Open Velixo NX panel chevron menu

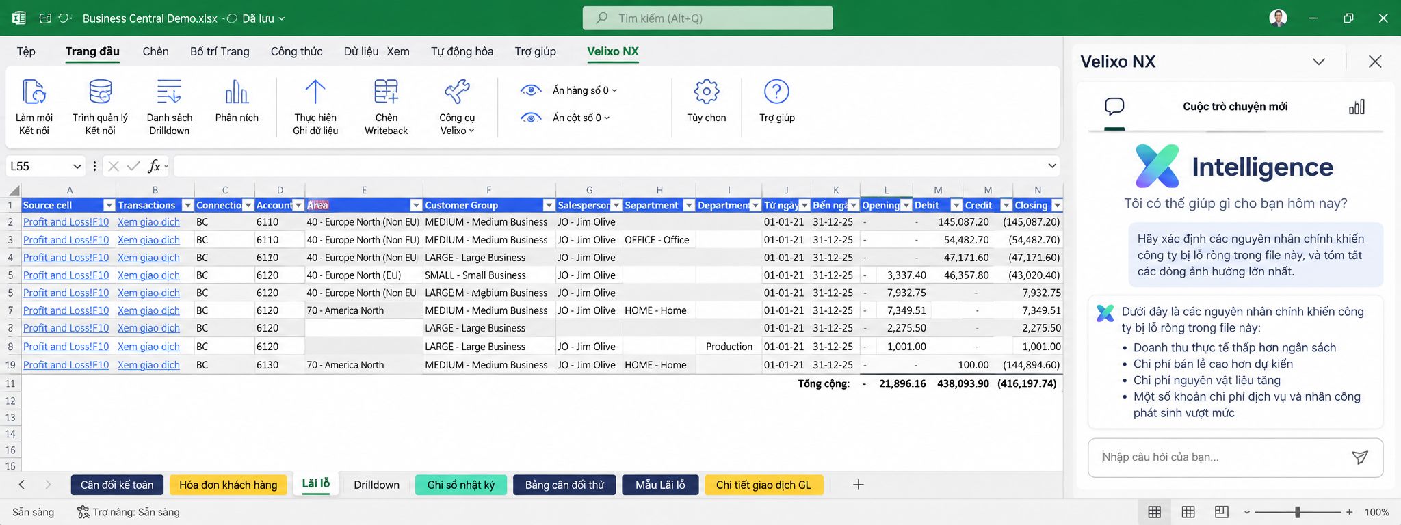[1319, 62]
